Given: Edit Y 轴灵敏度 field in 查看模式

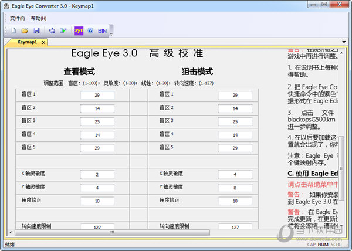Looking at the screenshot, I should click(x=97, y=188).
